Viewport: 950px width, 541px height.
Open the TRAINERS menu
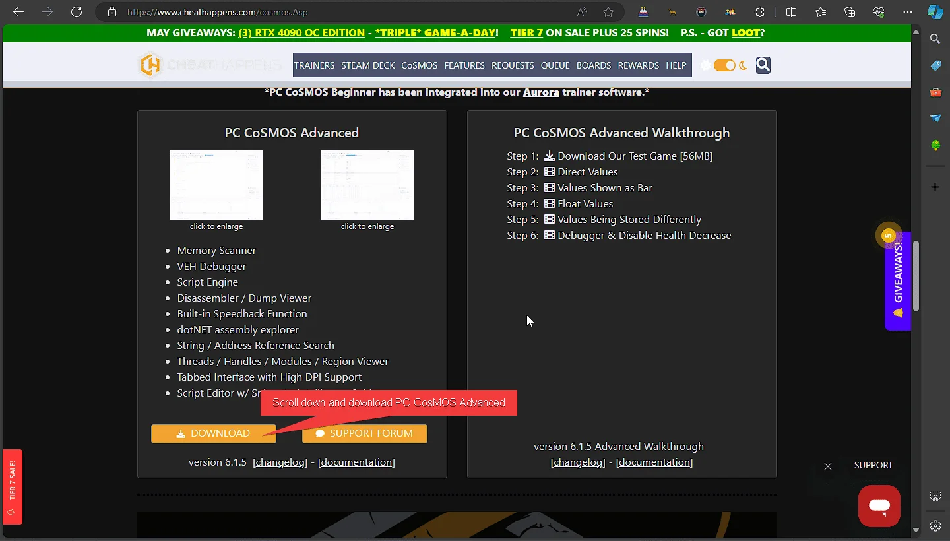314,65
